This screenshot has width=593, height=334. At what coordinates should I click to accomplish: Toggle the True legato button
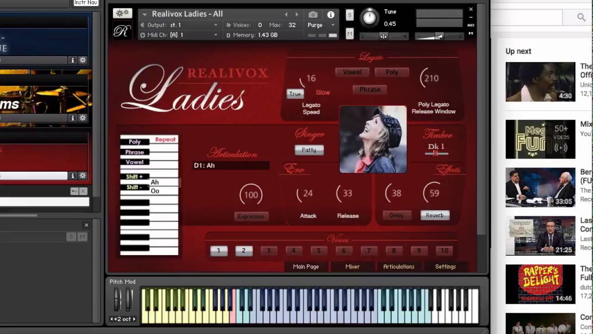[x=295, y=94]
